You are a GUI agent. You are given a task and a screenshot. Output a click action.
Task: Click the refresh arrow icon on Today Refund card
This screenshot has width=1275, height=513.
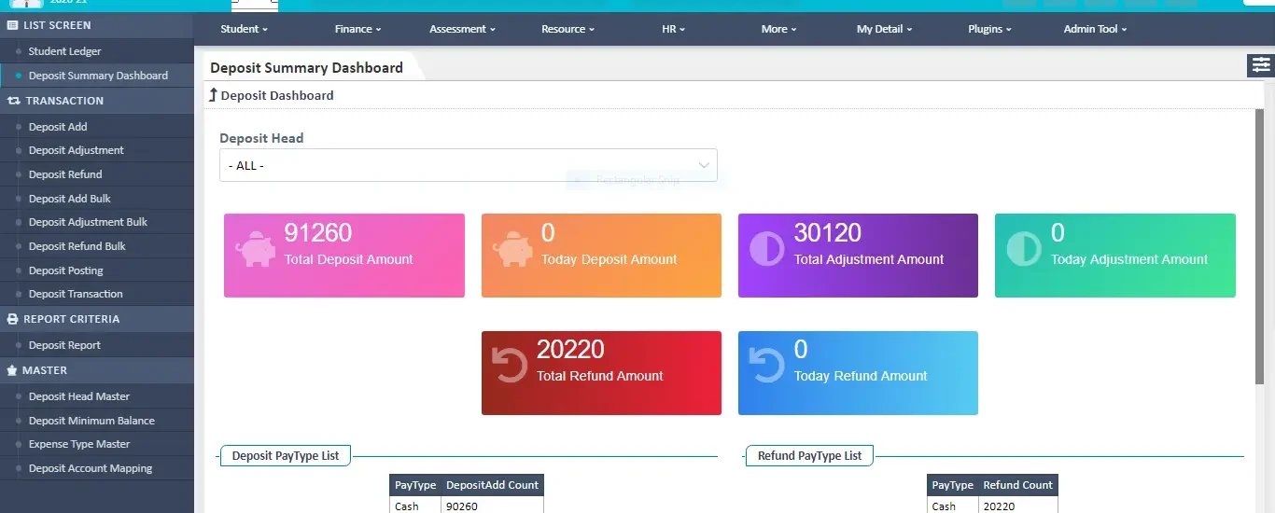pyautogui.click(x=766, y=365)
